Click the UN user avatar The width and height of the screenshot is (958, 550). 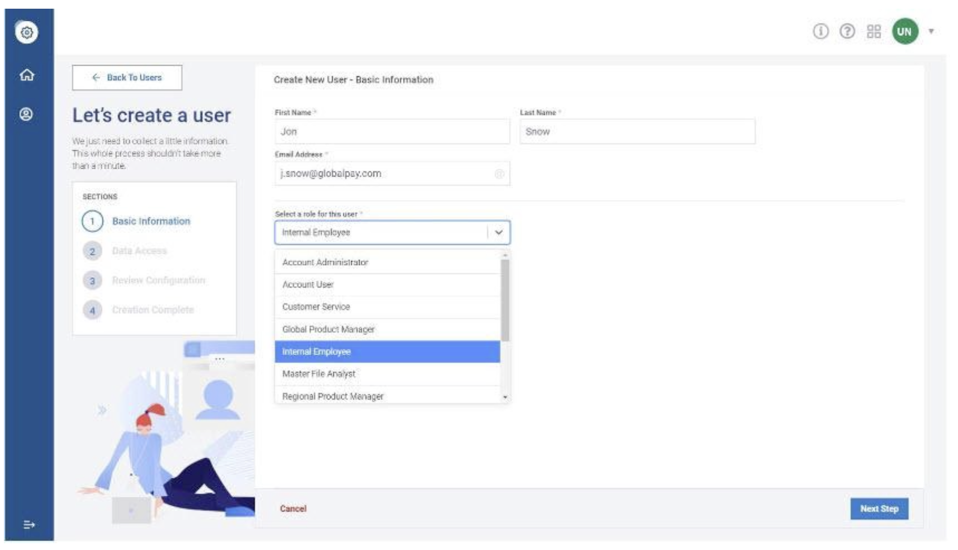tap(904, 32)
